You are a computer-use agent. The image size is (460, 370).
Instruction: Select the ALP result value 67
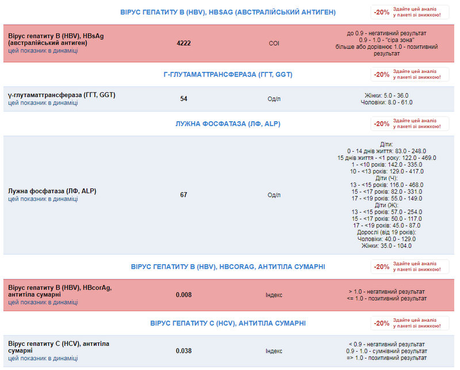click(183, 195)
